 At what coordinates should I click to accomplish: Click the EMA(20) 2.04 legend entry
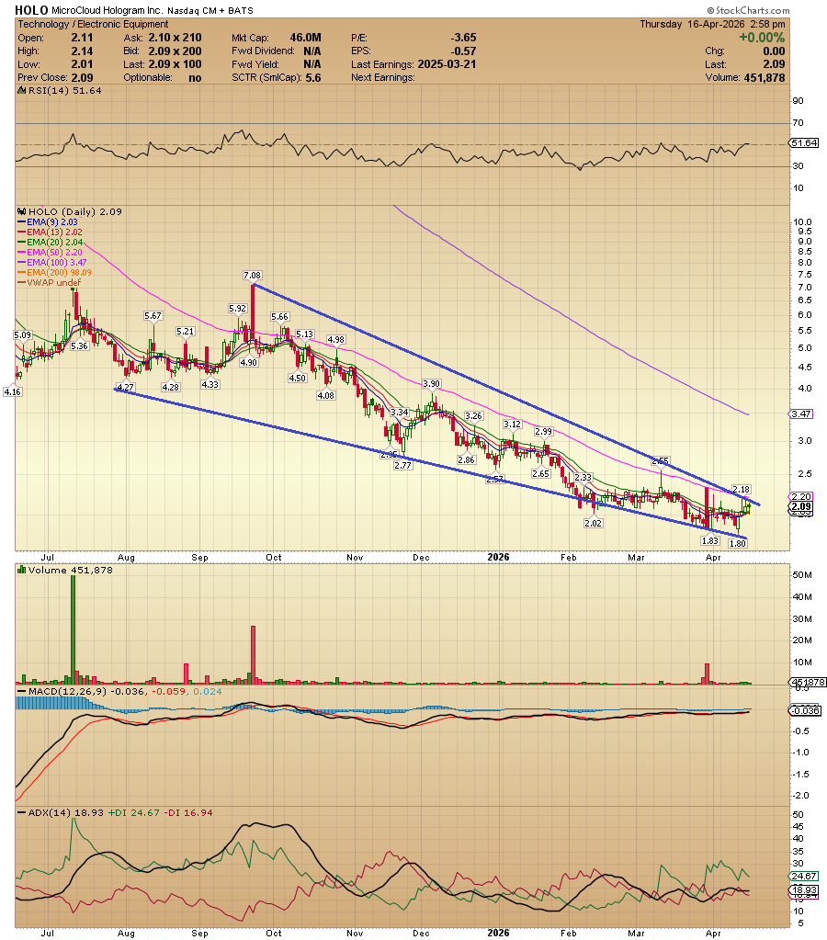click(x=50, y=243)
